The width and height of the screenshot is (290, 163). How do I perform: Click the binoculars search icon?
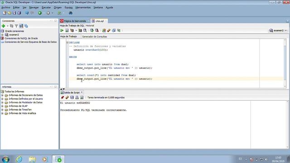(x=71, y=13)
